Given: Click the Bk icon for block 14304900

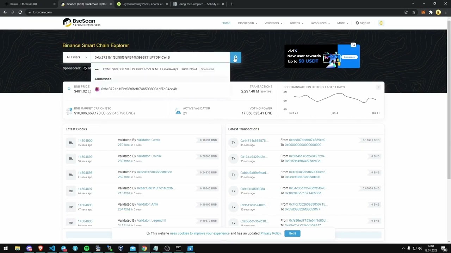Looking at the screenshot, I should coord(71,143).
